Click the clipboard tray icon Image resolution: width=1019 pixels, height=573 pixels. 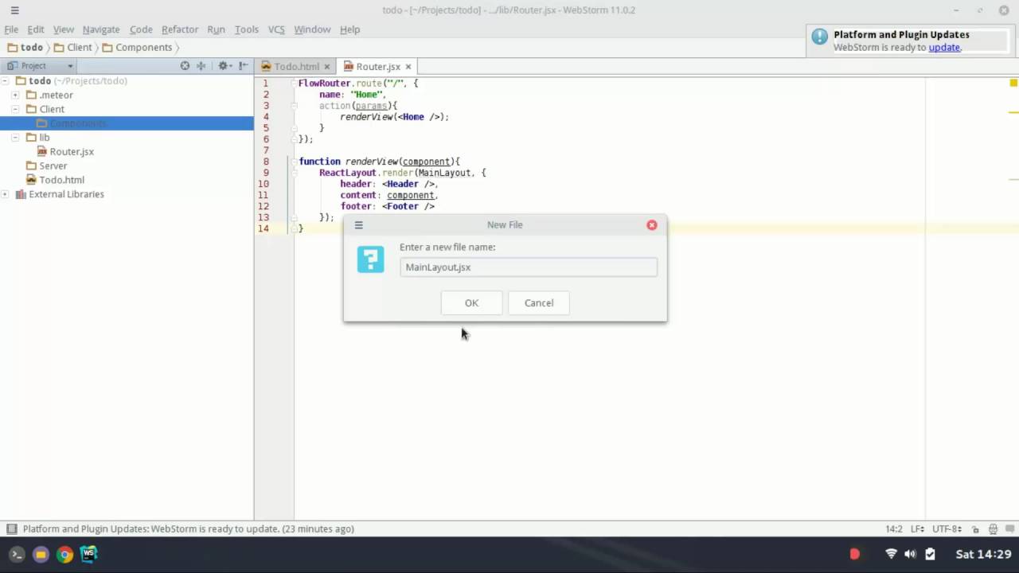click(930, 554)
